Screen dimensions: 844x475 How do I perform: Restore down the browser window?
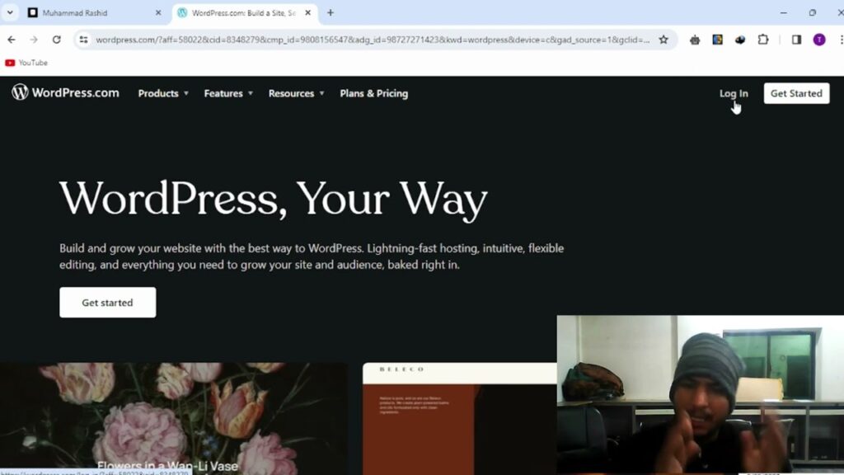tap(812, 12)
